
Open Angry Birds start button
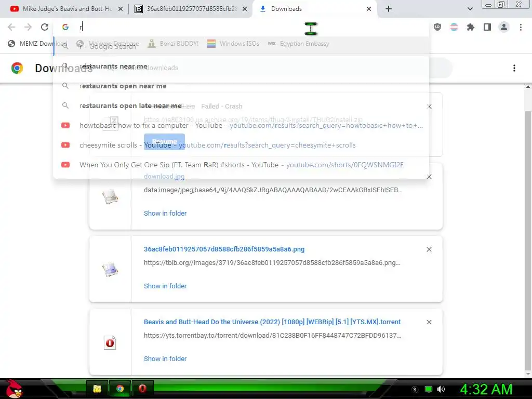(14, 389)
